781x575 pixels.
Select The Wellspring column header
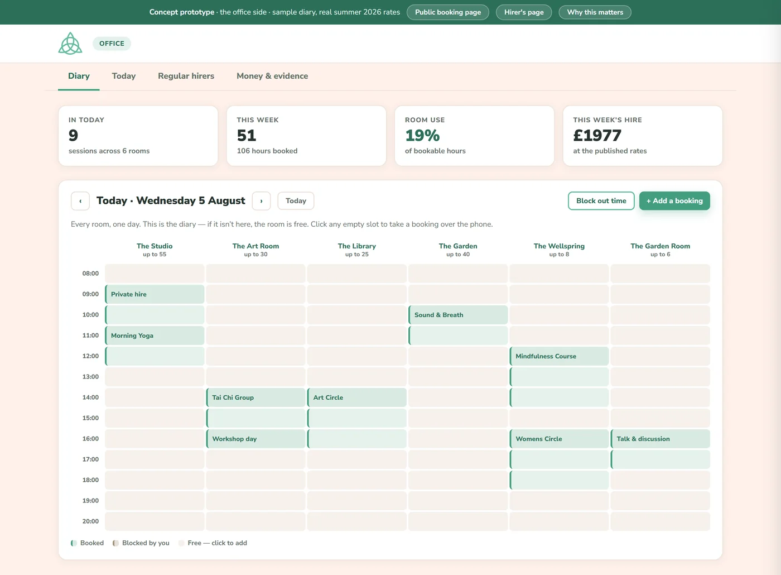click(559, 250)
